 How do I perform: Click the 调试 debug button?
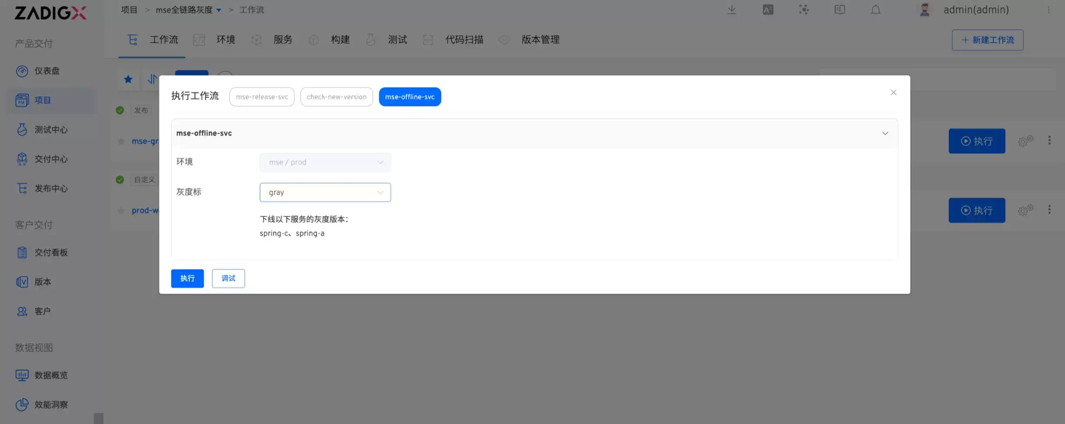click(228, 278)
